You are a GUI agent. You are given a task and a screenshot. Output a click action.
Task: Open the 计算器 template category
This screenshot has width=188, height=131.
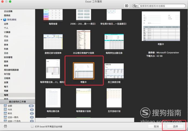click(x=7, y=32)
